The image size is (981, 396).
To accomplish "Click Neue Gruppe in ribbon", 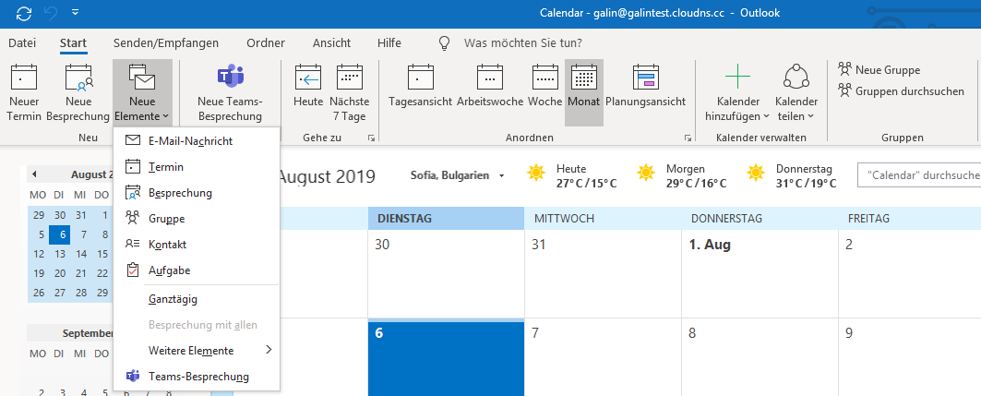I will pos(879,70).
